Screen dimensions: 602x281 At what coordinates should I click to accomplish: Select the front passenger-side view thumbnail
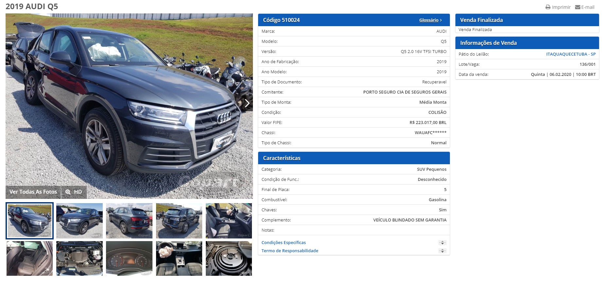click(80, 221)
